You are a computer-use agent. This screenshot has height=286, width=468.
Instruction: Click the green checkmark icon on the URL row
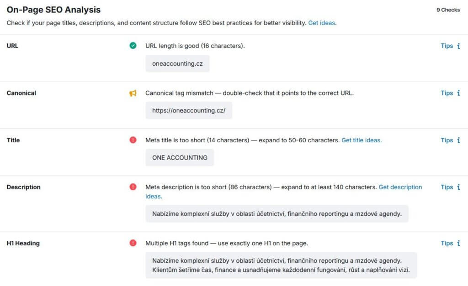(133, 46)
